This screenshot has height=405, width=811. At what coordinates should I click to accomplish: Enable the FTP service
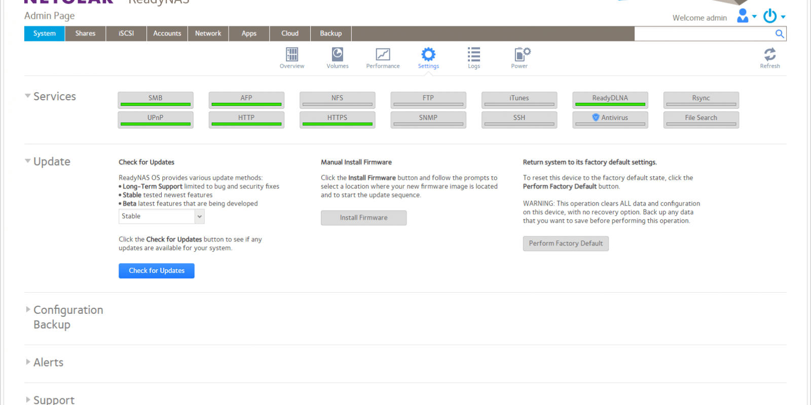[428, 100]
